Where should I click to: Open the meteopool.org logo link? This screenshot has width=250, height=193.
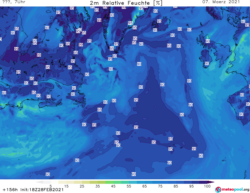232,190
